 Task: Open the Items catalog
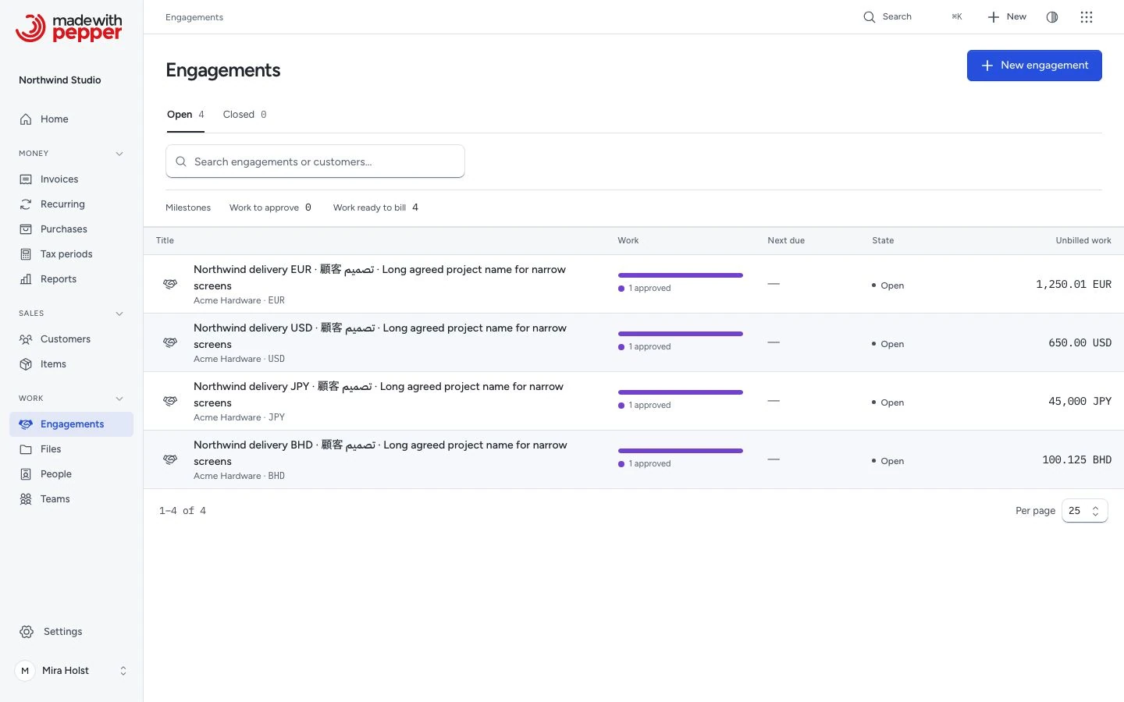click(x=71, y=364)
